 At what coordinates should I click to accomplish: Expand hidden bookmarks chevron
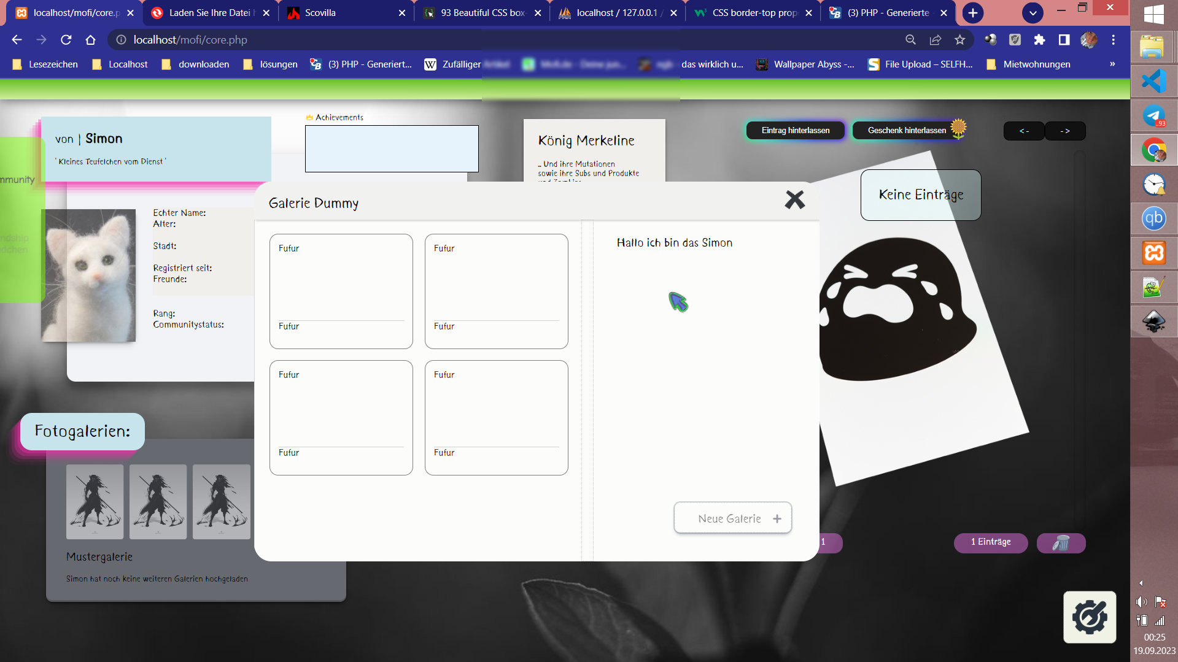[1112, 64]
